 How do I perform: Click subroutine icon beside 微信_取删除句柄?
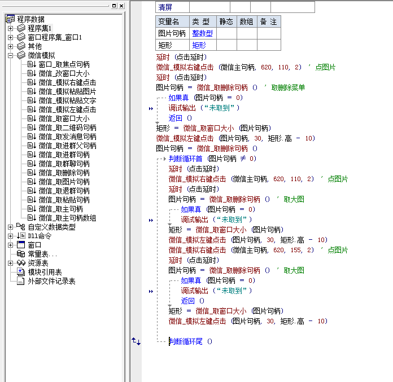(32, 173)
